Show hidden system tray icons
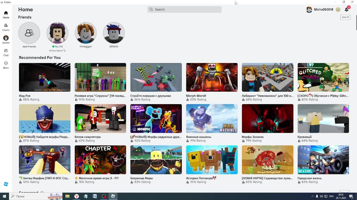Screen dimensions: 357x200 click(x=312, y=196)
